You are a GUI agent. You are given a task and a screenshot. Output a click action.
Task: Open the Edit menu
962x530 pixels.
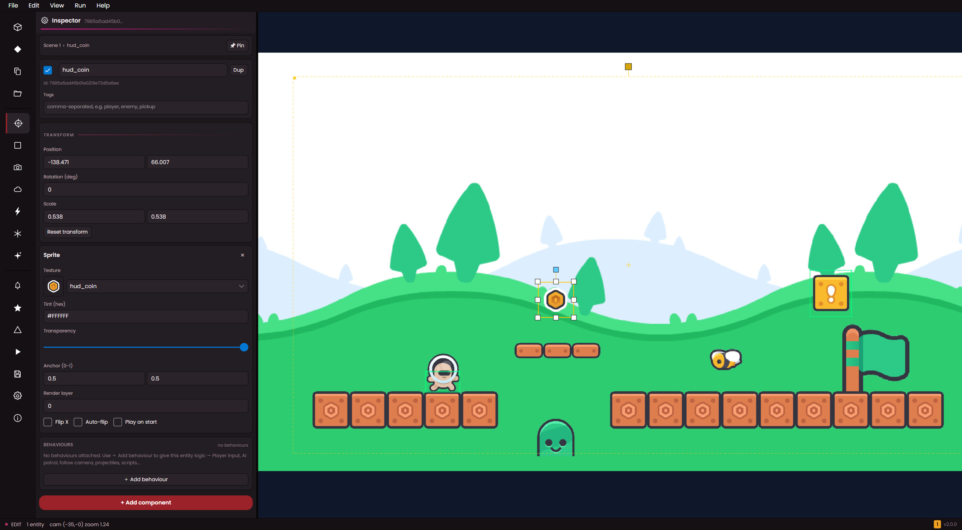coord(34,6)
